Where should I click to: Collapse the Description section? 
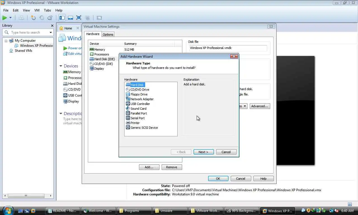[x=61, y=114]
